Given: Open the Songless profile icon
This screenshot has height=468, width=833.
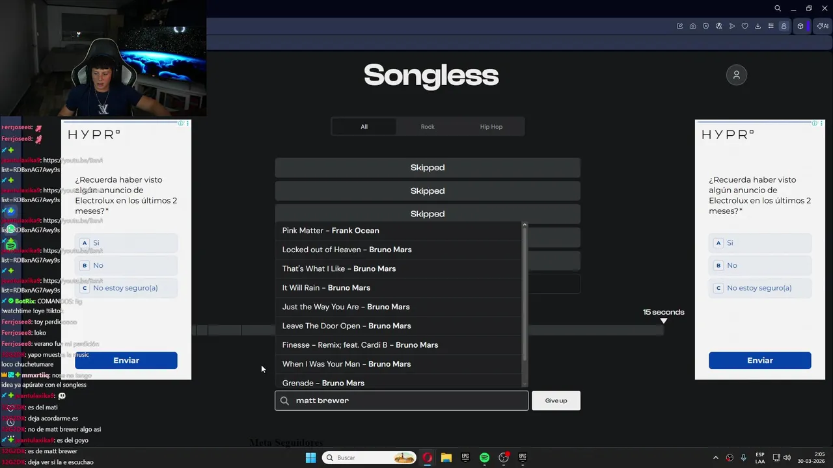Looking at the screenshot, I should (x=736, y=75).
